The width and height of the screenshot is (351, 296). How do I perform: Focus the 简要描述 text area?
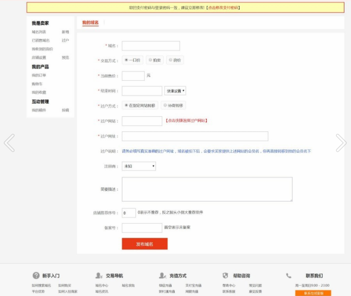pyautogui.click(x=207, y=189)
